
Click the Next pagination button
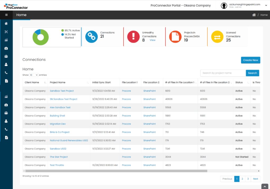pyautogui.click(x=255, y=179)
